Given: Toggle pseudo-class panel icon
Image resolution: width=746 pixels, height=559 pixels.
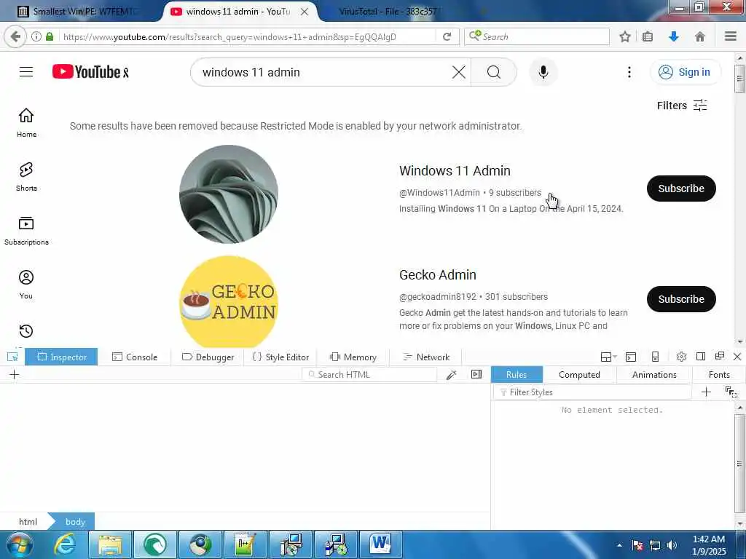Looking at the screenshot, I should pos(731,392).
